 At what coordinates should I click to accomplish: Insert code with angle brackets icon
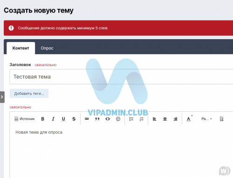pos(108,119)
